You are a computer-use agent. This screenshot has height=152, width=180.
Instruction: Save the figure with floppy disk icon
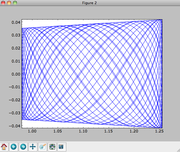[62, 147]
